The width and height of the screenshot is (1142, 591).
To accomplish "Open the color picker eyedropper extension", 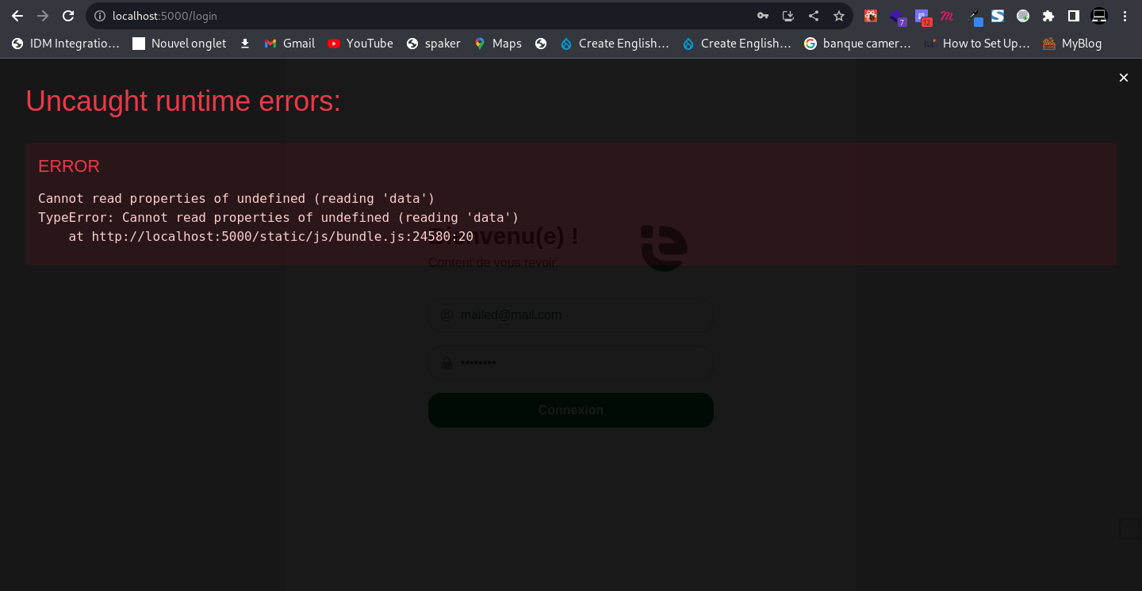I will tap(975, 16).
